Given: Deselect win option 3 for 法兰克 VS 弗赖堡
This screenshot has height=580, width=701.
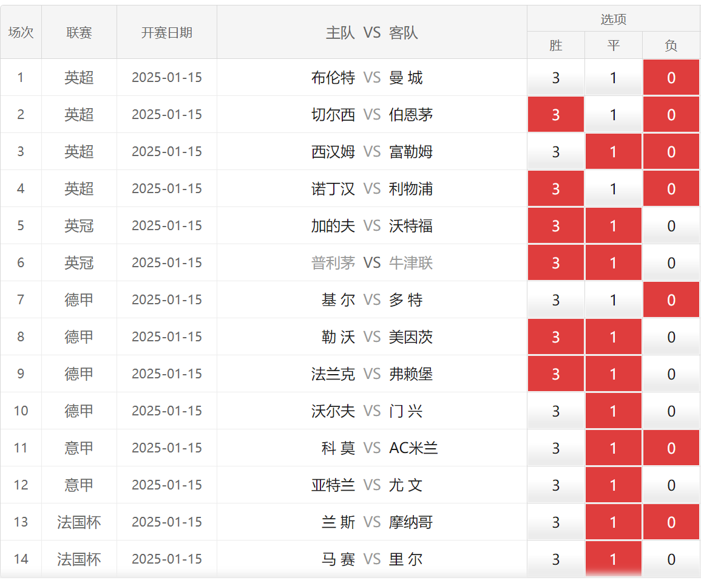Looking at the screenshot, I should [556, 374].
